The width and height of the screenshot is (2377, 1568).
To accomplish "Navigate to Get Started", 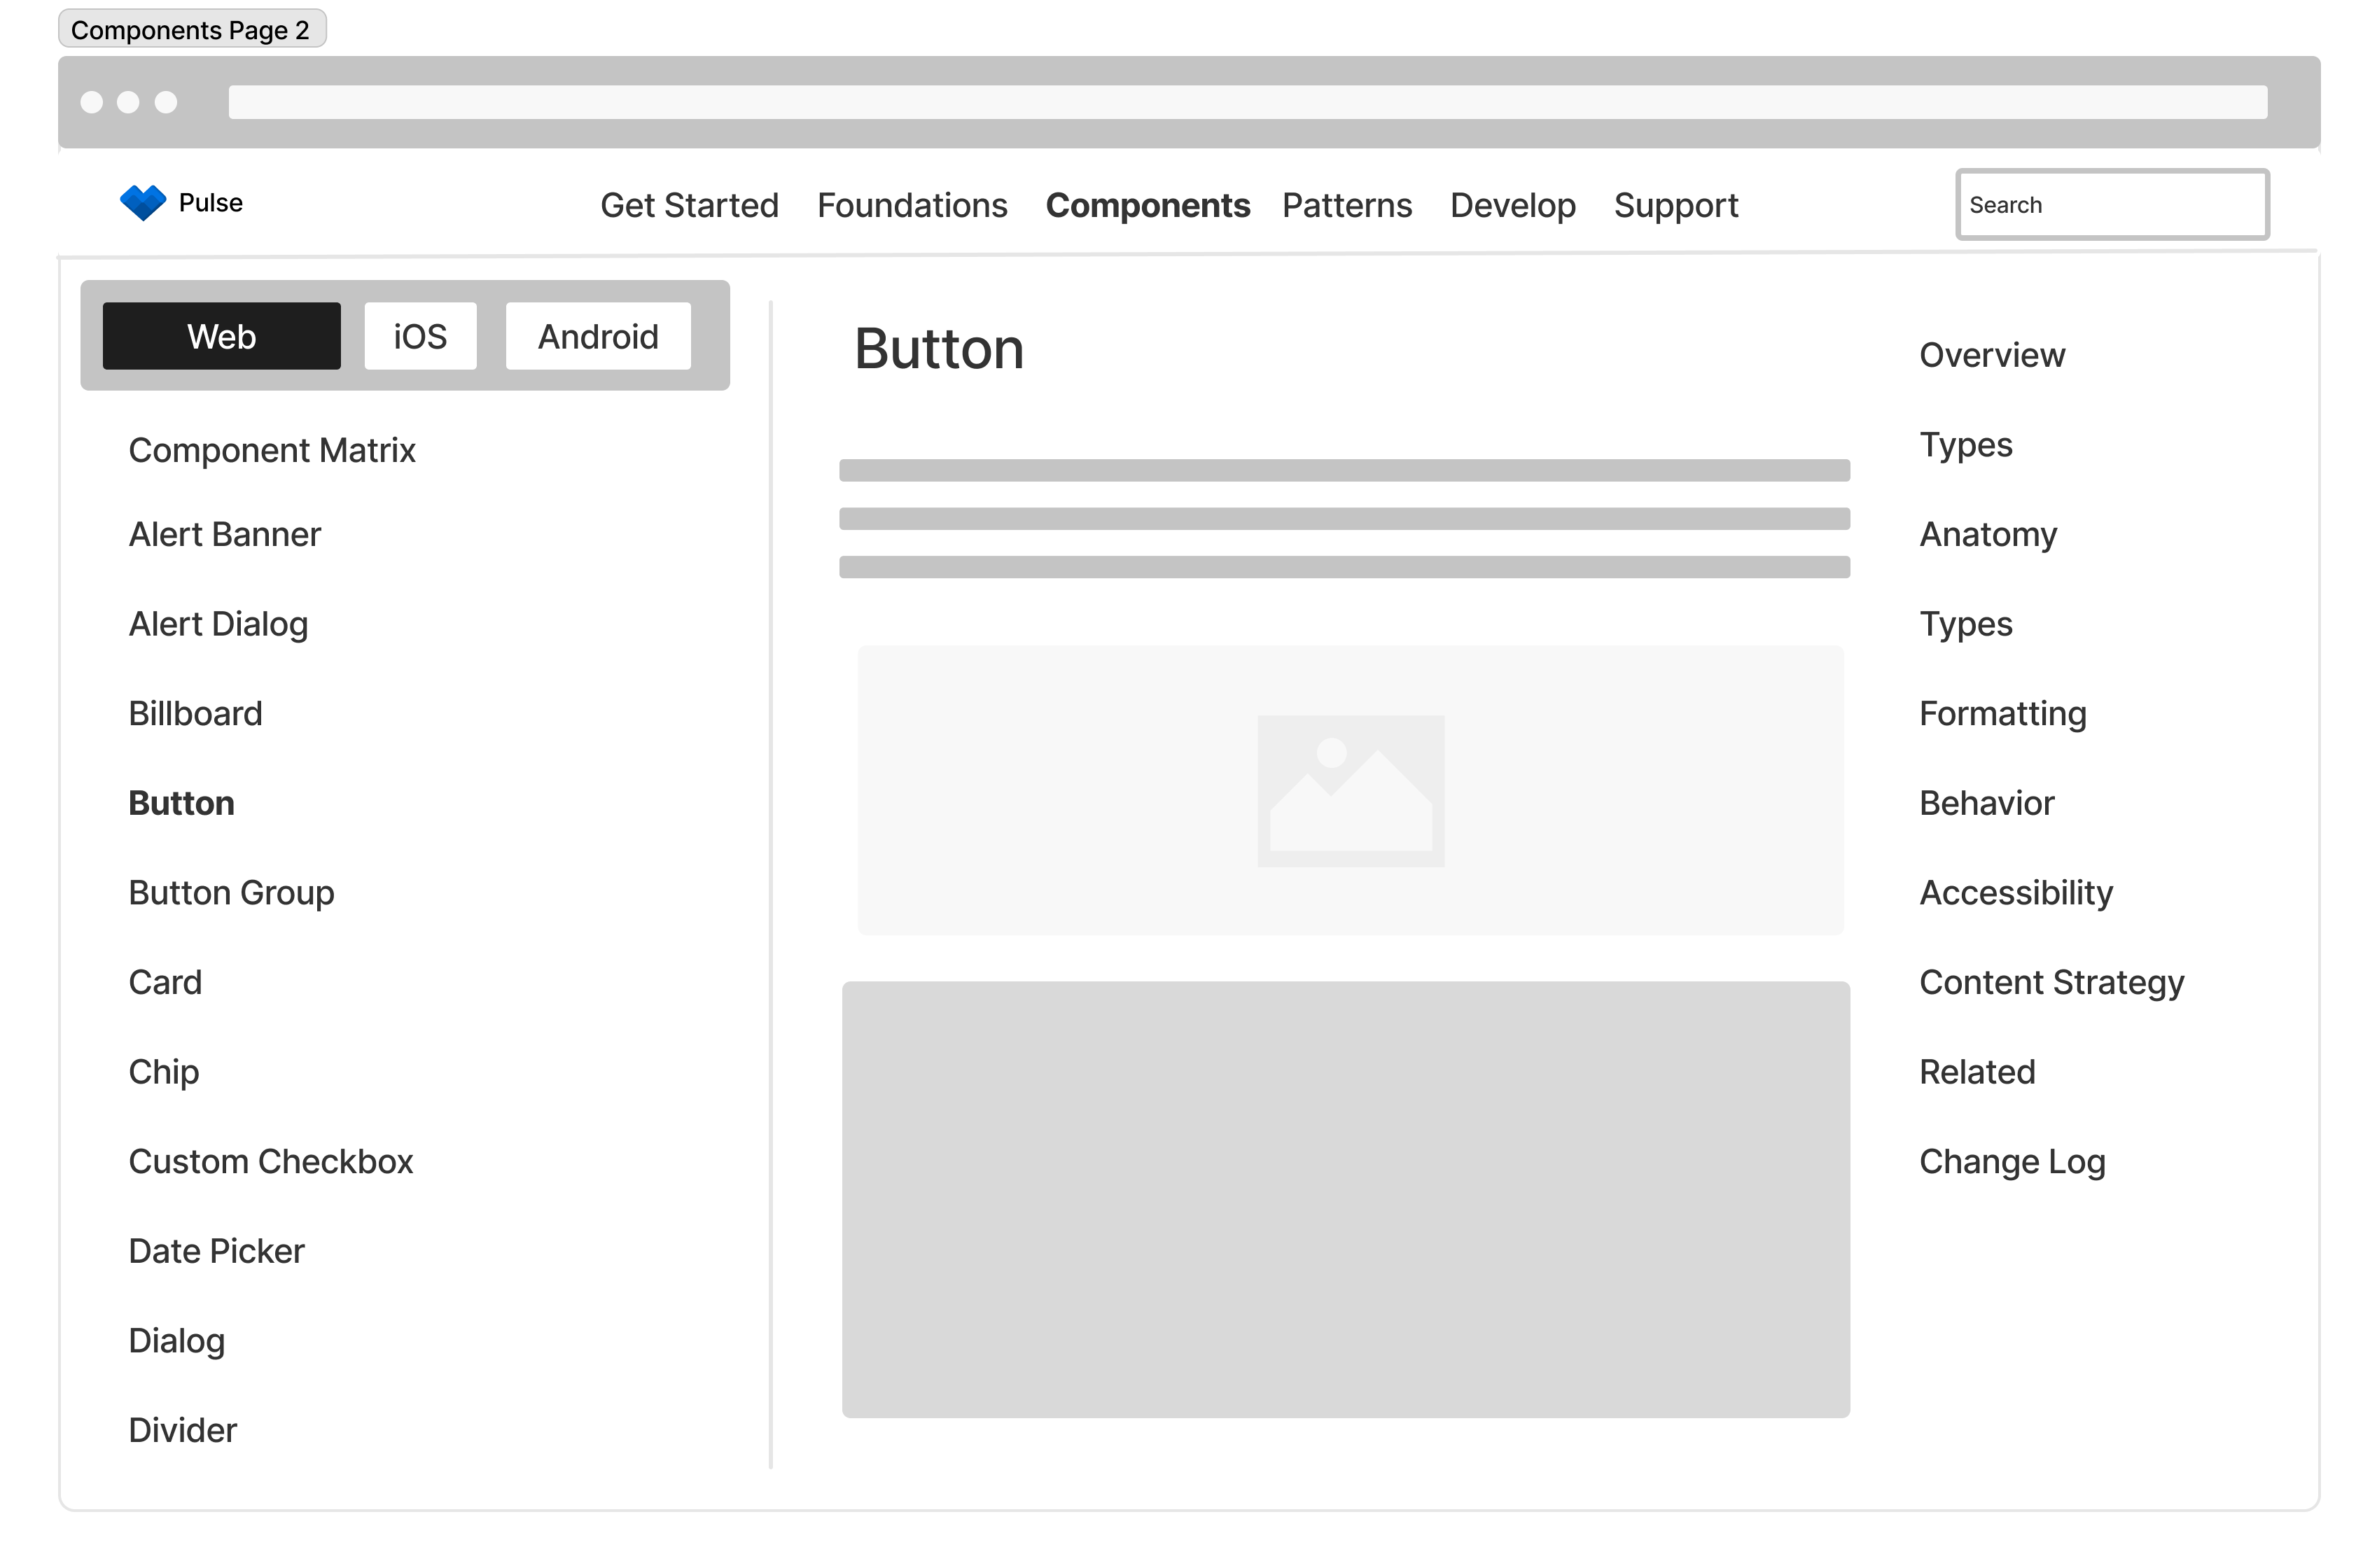I will [x=689, y=205].
